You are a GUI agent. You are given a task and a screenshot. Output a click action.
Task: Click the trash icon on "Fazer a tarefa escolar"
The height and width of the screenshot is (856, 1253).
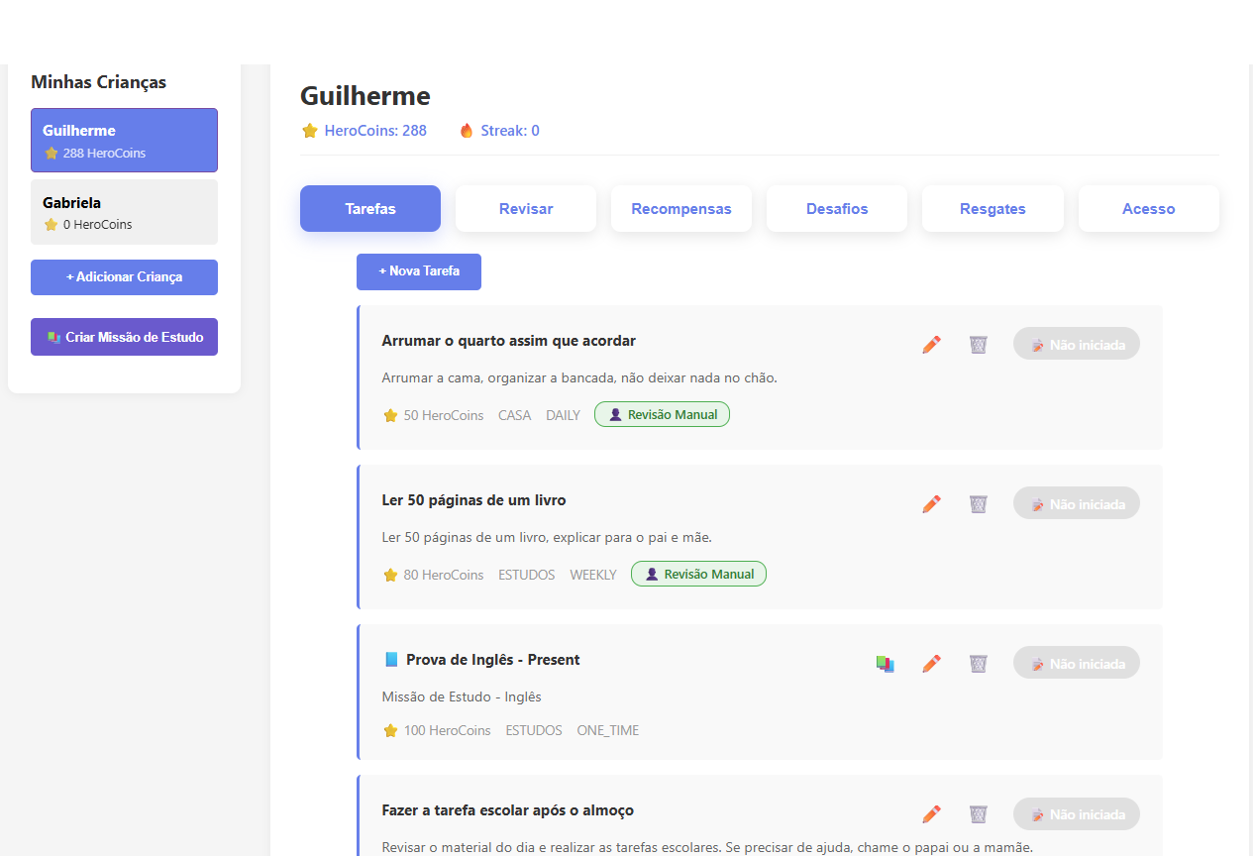(x=978, y=813)
